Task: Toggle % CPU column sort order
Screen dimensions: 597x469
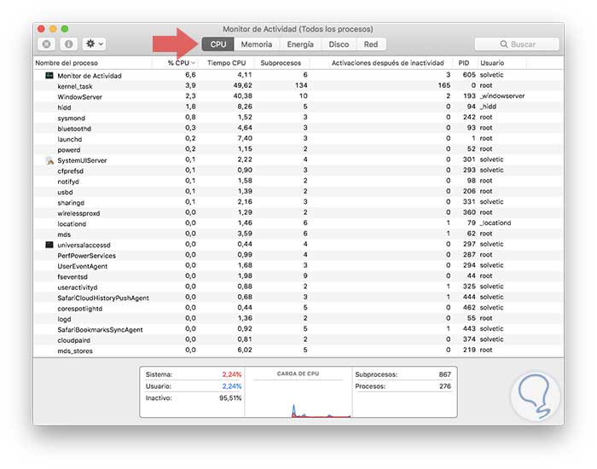Action: 175,63
